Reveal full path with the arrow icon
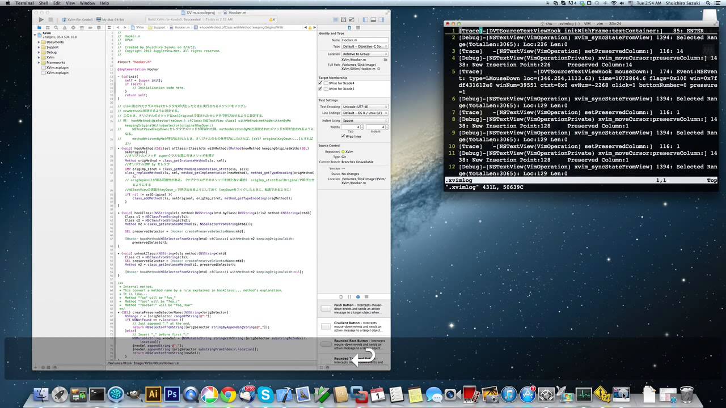This screenshot has width=726, height=408. point(379,69)
